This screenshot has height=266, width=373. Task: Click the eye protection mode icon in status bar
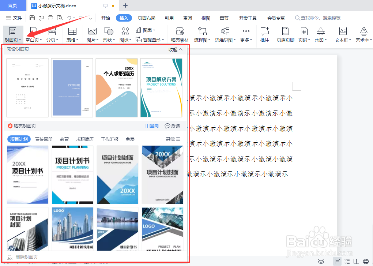point(321,262)
